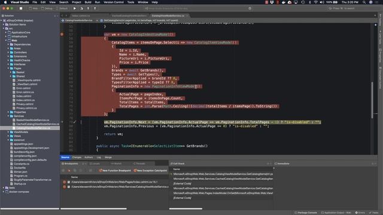This screenshot has height=215, width=383.
Task: Expand the ApplicationCore project
Action: pos(6,32)
